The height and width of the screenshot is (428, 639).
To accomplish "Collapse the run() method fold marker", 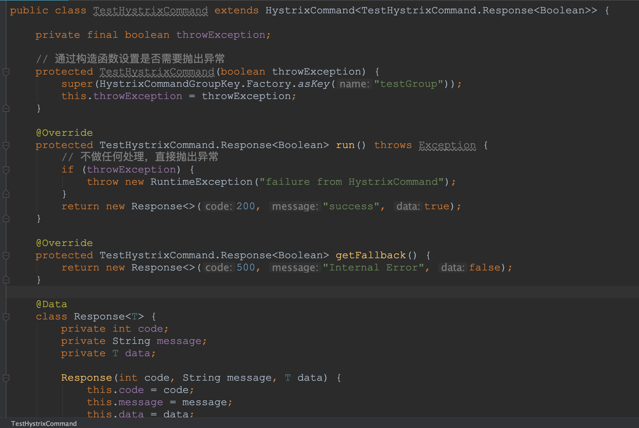I will point(6,146).
